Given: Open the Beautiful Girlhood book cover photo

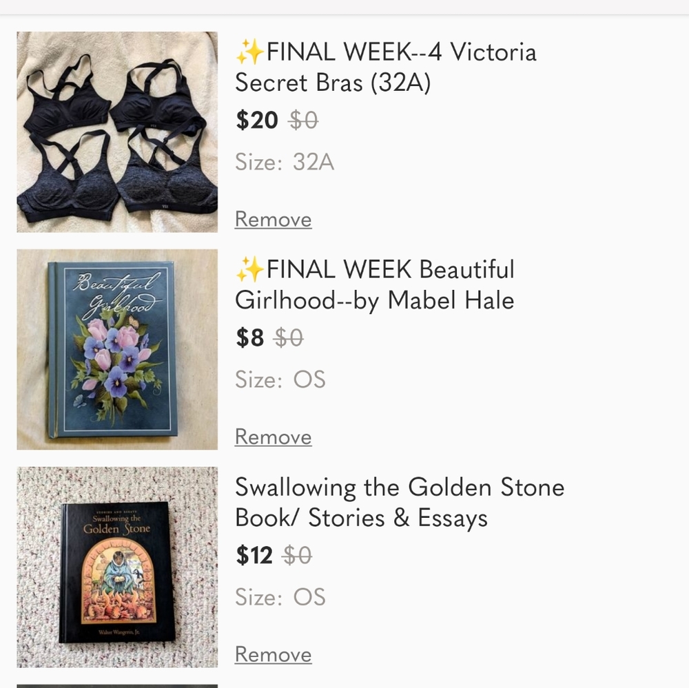Looking at the screenshot, I should tap(117, 349).
